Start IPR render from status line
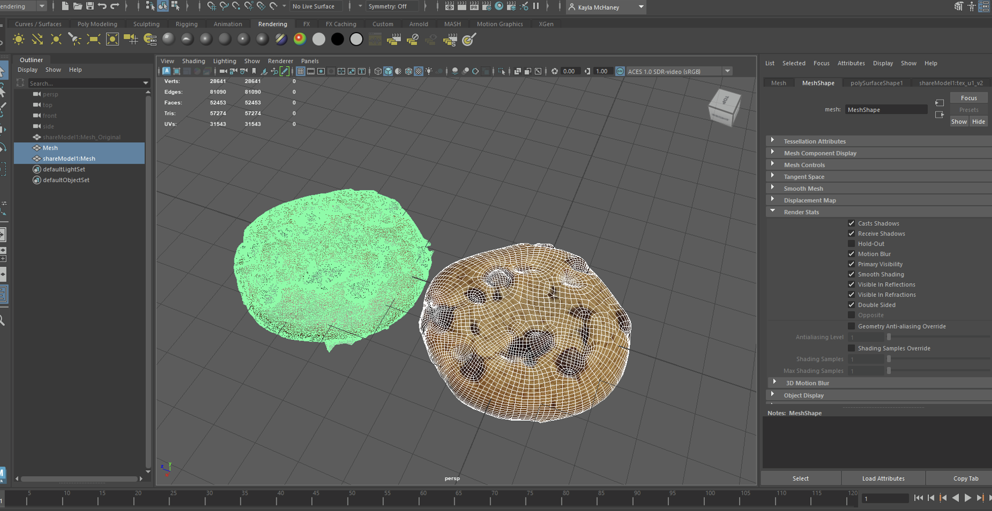This screenshot has width=992, height=511. pos(474,6)
